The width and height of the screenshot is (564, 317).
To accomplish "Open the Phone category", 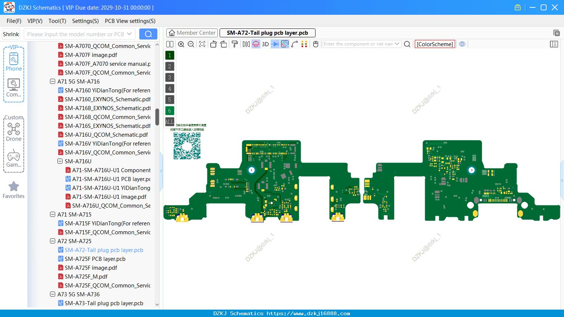I will [14, 62].
